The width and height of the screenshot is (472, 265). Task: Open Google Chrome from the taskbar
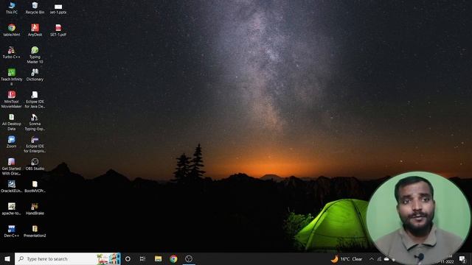173,258
